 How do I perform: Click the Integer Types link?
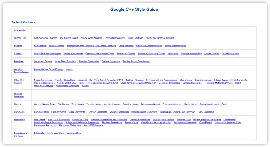pos(221,80)
